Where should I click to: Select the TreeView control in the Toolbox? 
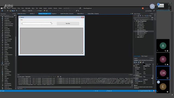[x=6, y=60]
